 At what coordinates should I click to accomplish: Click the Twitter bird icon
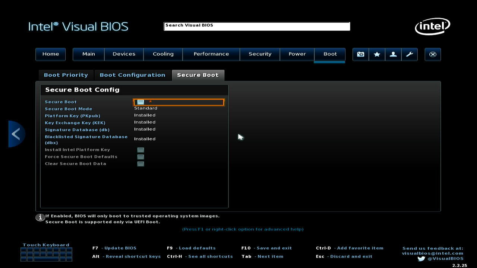pyautogui.click(x=421, y=259)
